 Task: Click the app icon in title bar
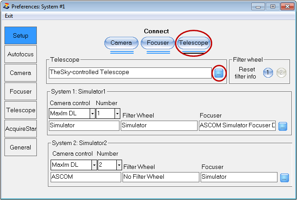coord(6,7)
